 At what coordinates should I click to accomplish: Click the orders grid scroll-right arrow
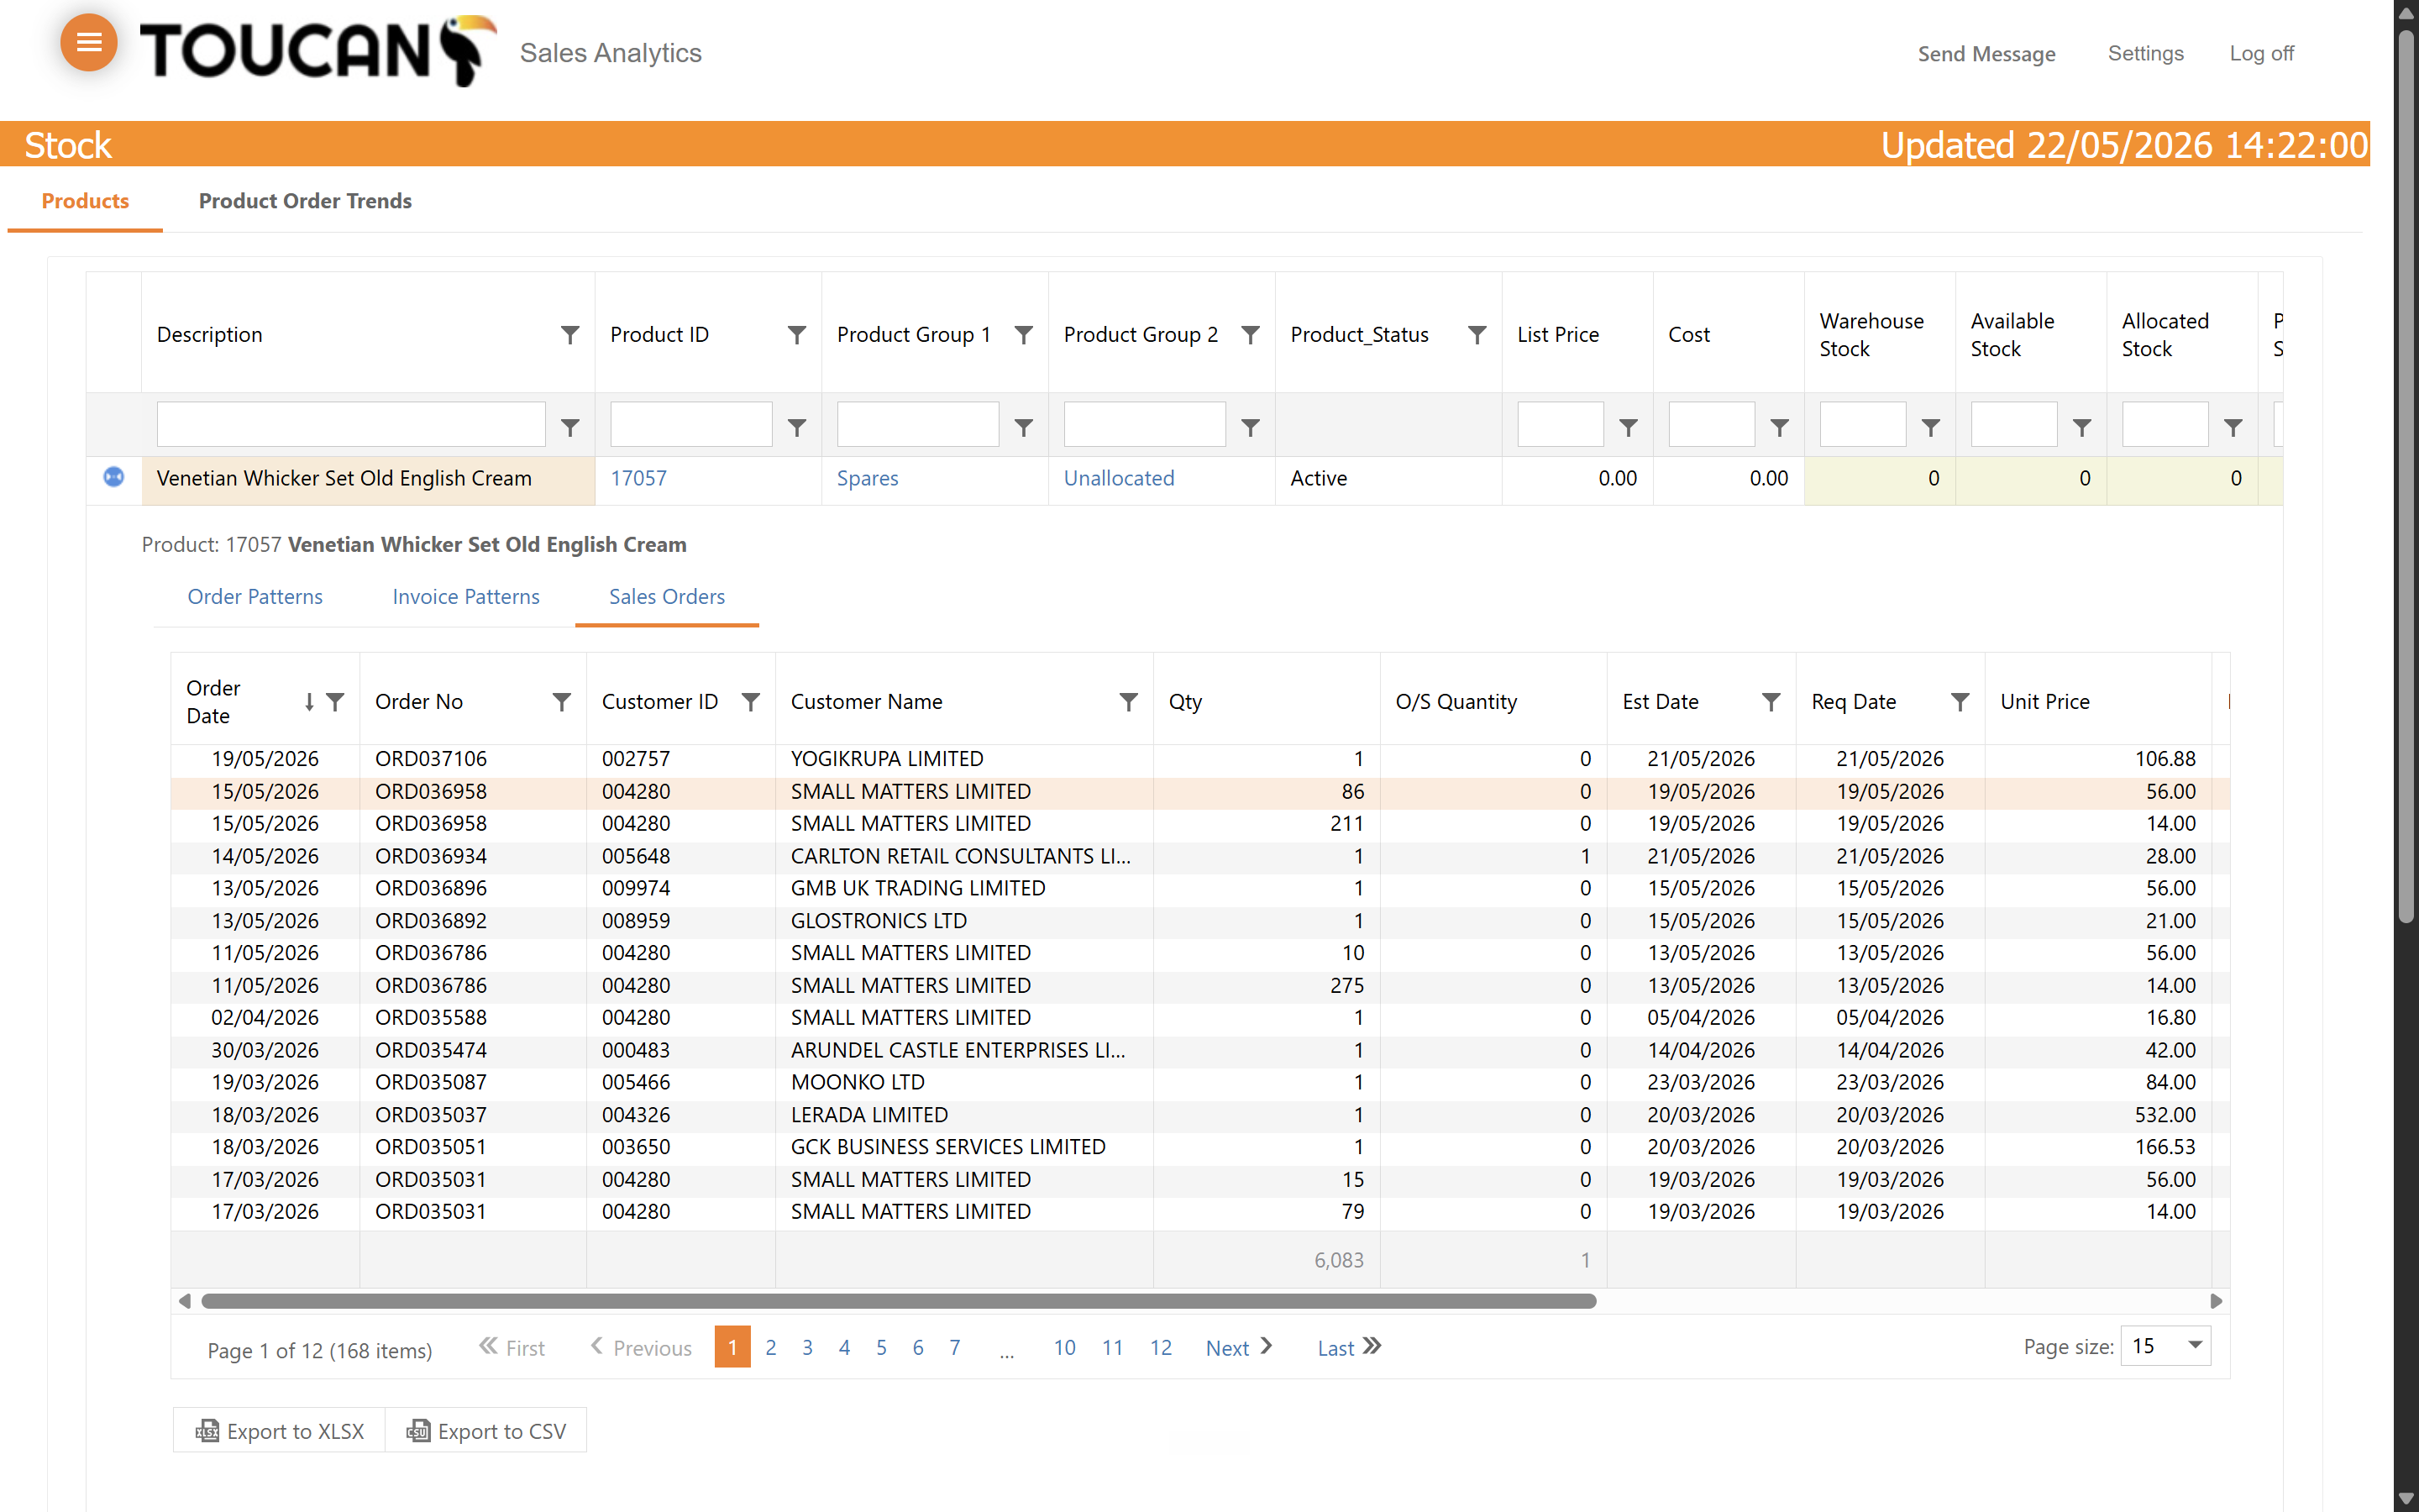[x=2215, y=1301]
